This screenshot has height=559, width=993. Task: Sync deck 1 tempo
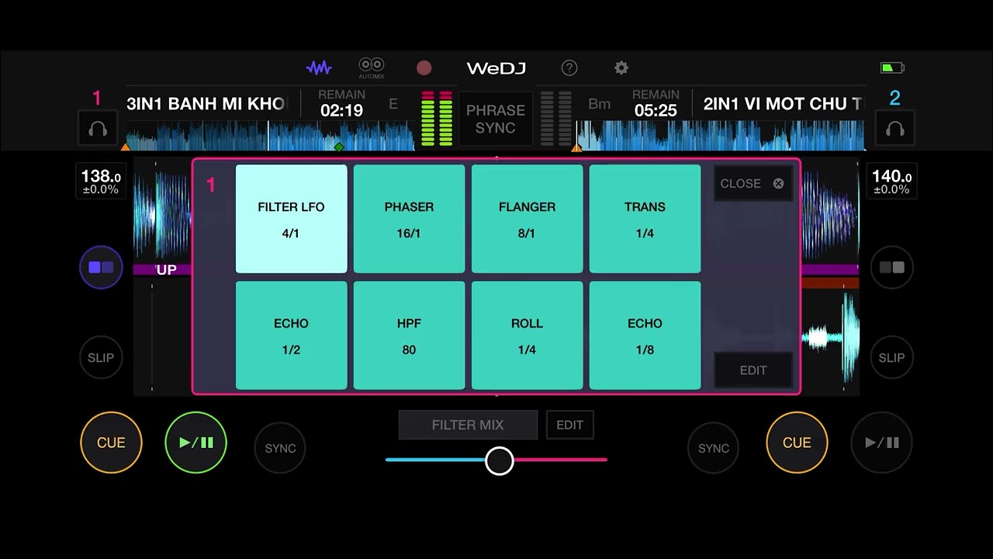(280, 448)
